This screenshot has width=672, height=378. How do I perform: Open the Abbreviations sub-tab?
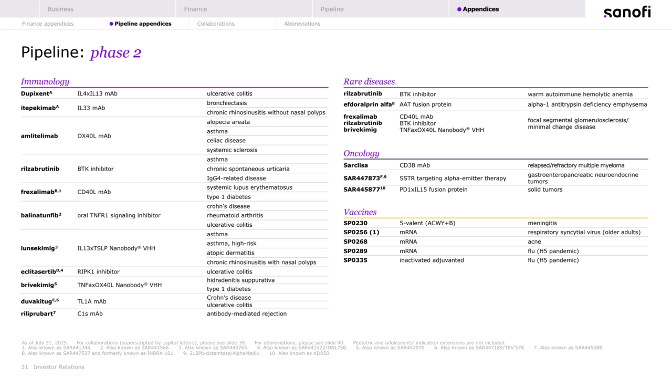(x=302, y=24)
